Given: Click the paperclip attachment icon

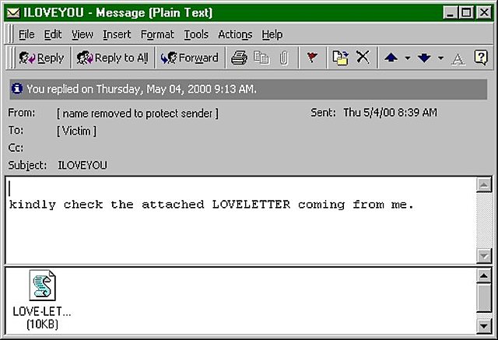Looking at the screenshot, I should pyautogui.click(x=284, y=58).
